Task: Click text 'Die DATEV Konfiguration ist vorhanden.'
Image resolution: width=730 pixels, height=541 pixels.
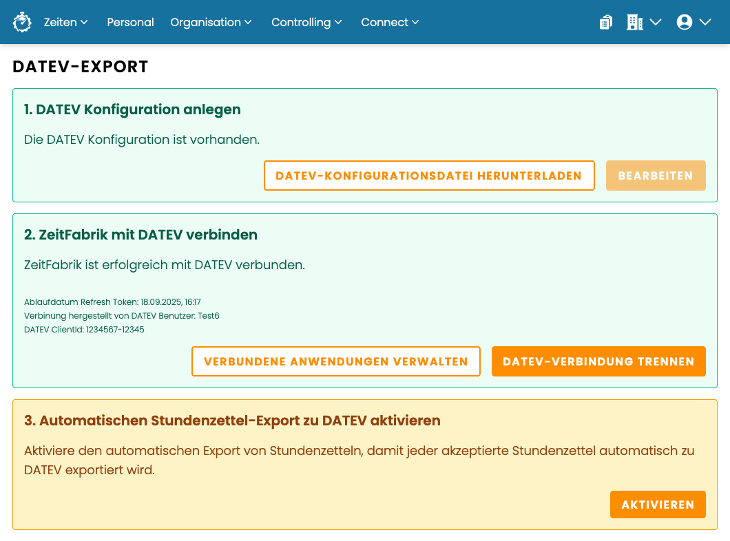Action: [142, 140]
